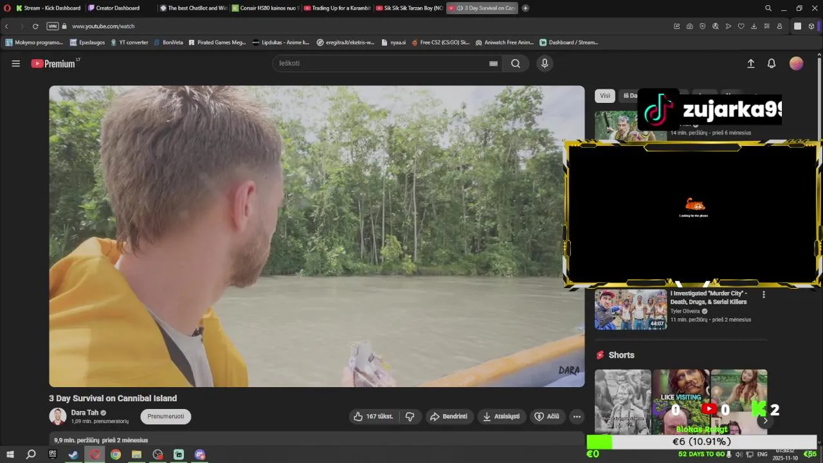Screen dimensions: 823x463
Task: Select the Visi filter chip
Action: pos(605,96)
